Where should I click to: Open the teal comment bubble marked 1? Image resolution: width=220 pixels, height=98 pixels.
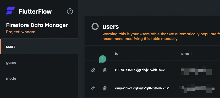click(x=103, y=59)
